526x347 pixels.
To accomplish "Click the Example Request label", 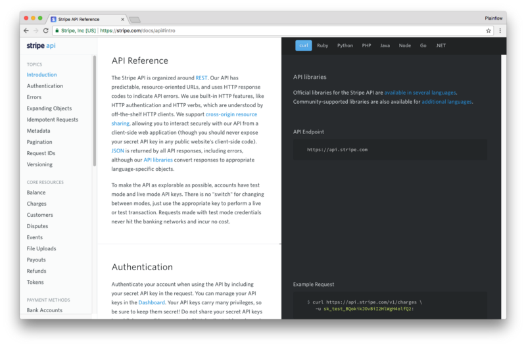I will point(314,285).
